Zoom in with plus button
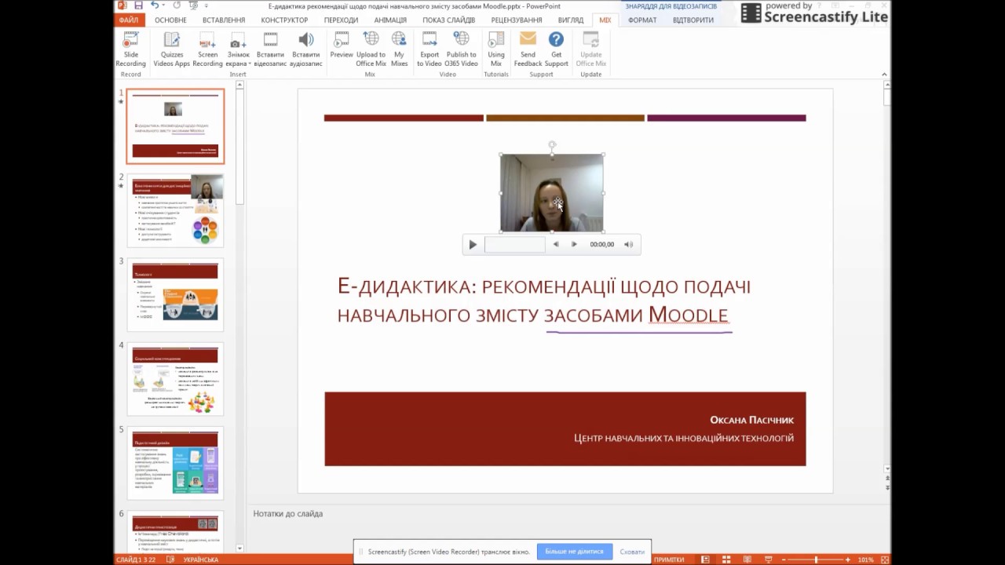 [x=848, y=560]
